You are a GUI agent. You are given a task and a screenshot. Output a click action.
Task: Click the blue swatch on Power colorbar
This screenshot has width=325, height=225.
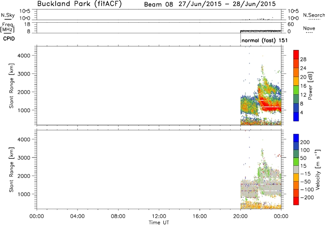pos(296,117)
